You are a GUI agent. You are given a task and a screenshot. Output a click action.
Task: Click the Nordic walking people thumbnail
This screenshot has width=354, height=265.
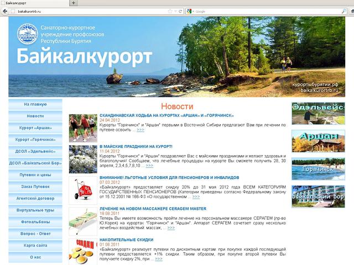coord(83,128)
